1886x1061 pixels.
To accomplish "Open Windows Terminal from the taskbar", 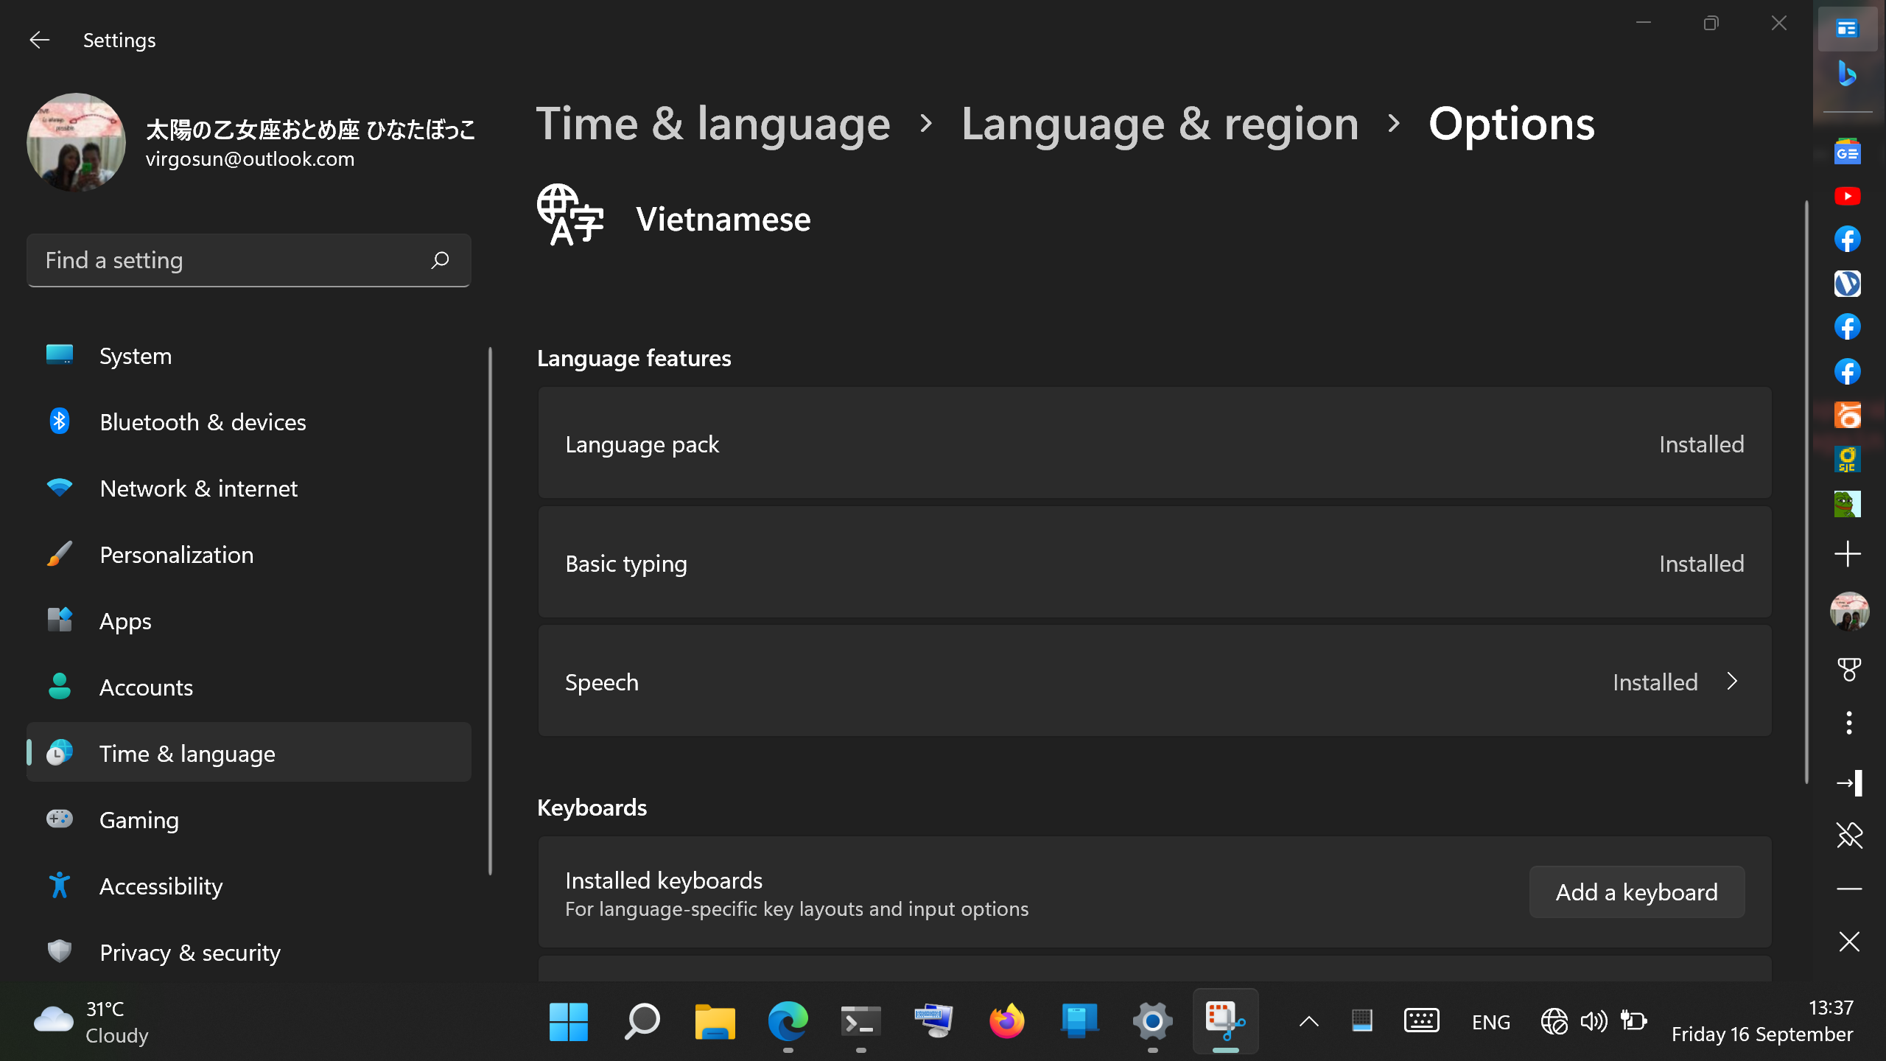I will point(860,1022).
